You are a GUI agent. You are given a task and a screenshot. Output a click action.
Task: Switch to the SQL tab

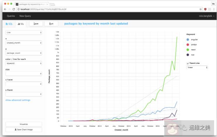click(x=8, y=24)
